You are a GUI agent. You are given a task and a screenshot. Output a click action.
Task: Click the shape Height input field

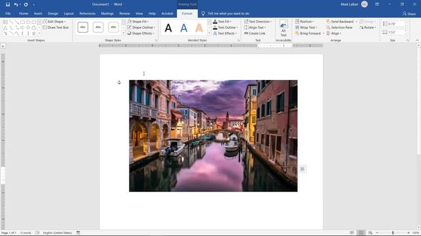pos(396,24)
